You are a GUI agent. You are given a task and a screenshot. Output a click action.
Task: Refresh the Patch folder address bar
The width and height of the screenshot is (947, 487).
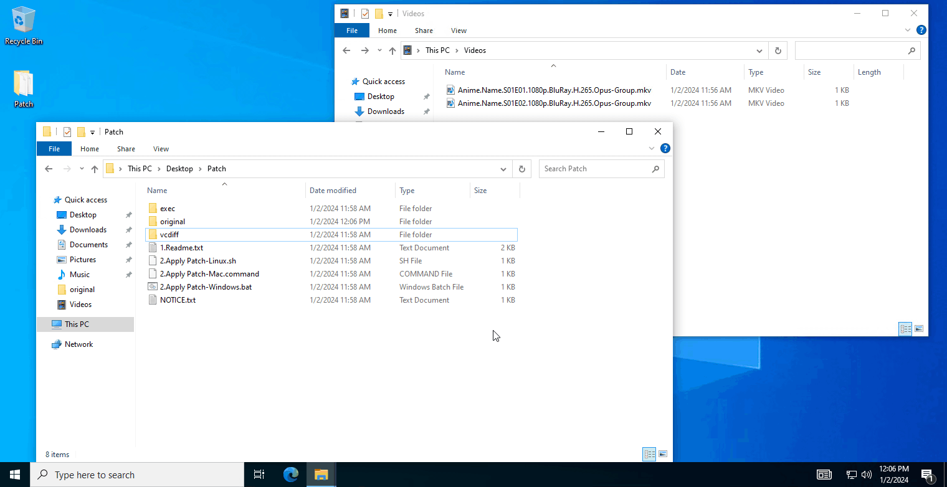click(522, 169)
